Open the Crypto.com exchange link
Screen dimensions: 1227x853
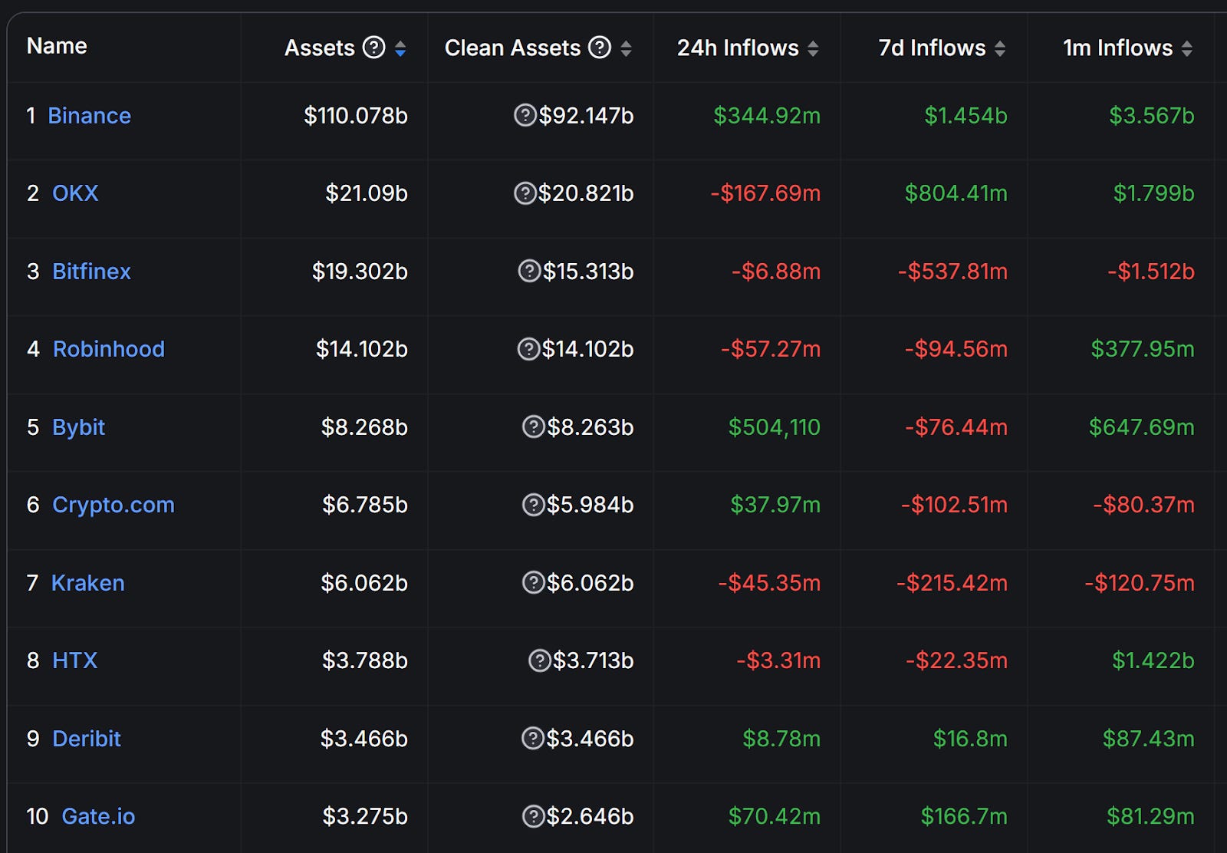coord(113,505)
